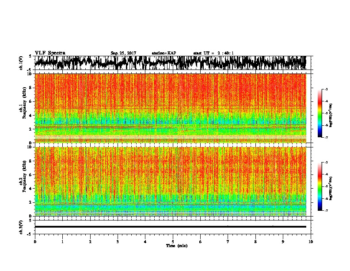The height and width of the screenshot is (271, 350).
Task: Click the ch.2 spectrogram color scale bar
Action: (320, 186)
